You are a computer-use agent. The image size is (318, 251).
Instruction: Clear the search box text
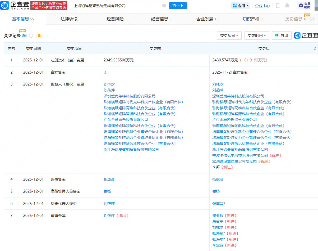point(164,6)
